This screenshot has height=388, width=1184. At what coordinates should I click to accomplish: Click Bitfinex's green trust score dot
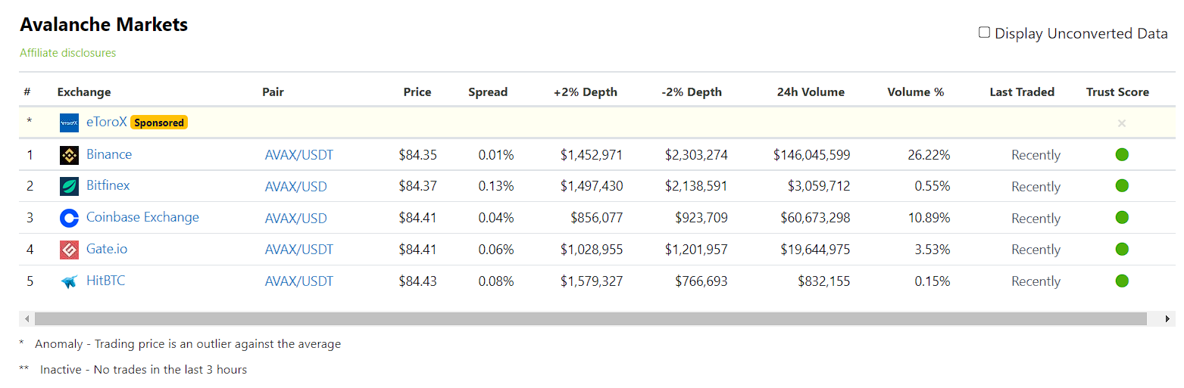(1122, 186)
